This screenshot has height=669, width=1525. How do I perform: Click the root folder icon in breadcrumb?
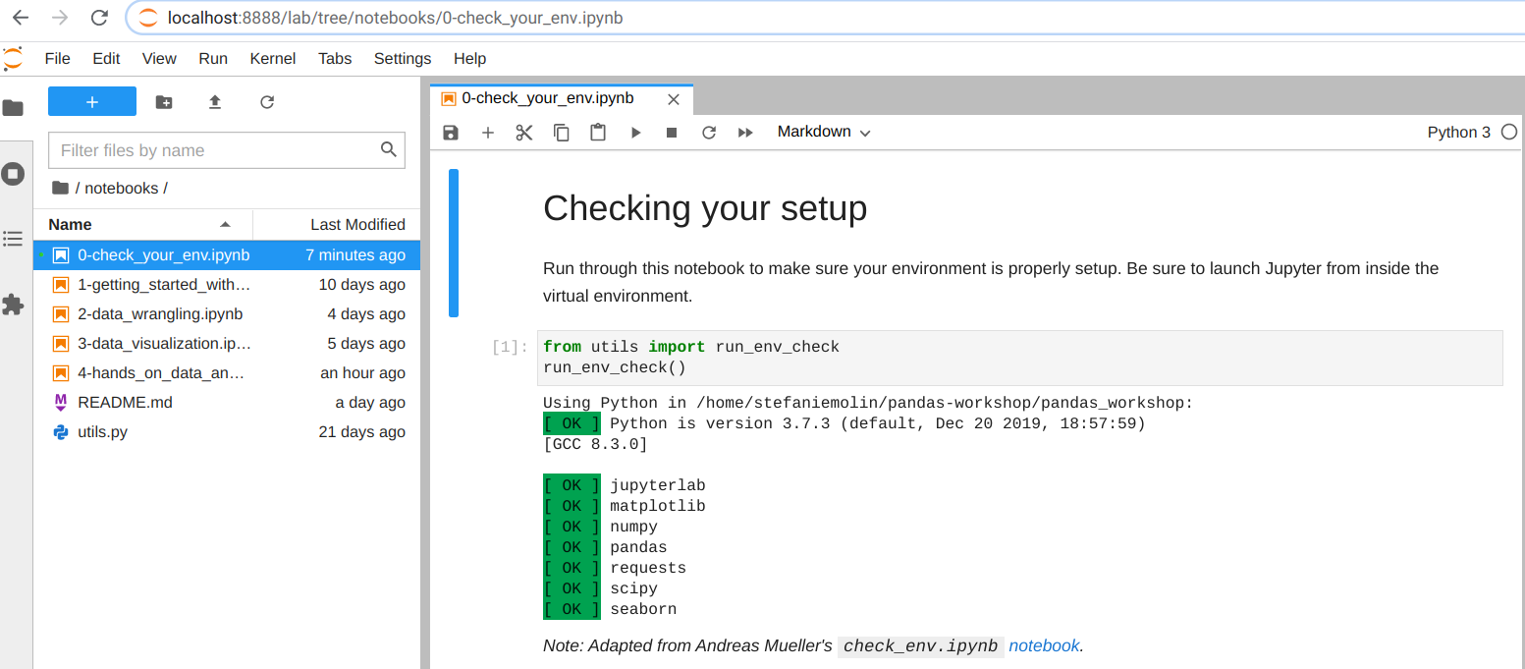pyautogui.click(x=61, y=188)
